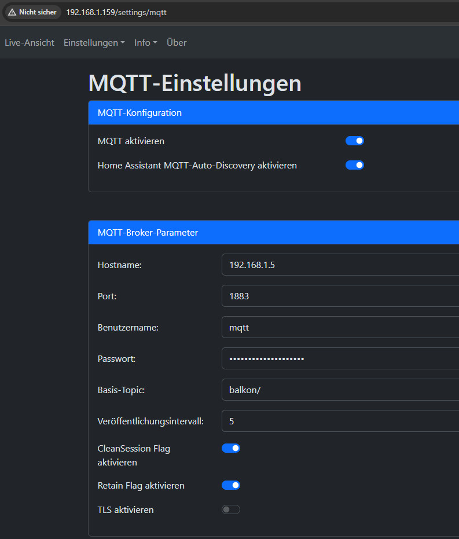The image size is (459, 539).
Task: Click the MQTT-Broker-Parameter section header
Action: point(148,233)
